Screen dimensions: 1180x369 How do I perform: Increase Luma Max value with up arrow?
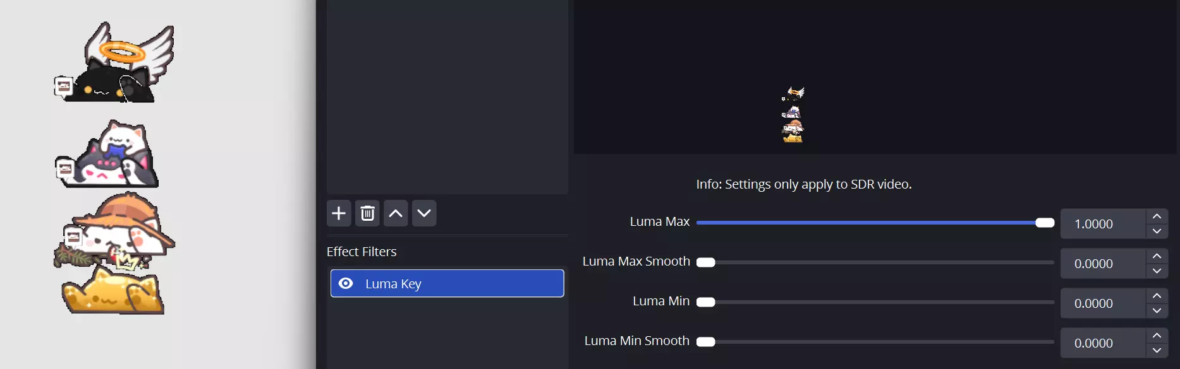[x=1157, y=216]
